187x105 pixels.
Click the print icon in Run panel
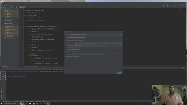tap(5, 78)
